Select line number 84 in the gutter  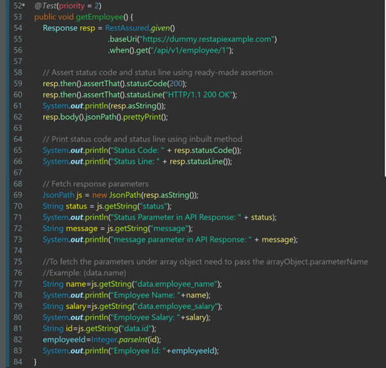[x=17, y=362]
